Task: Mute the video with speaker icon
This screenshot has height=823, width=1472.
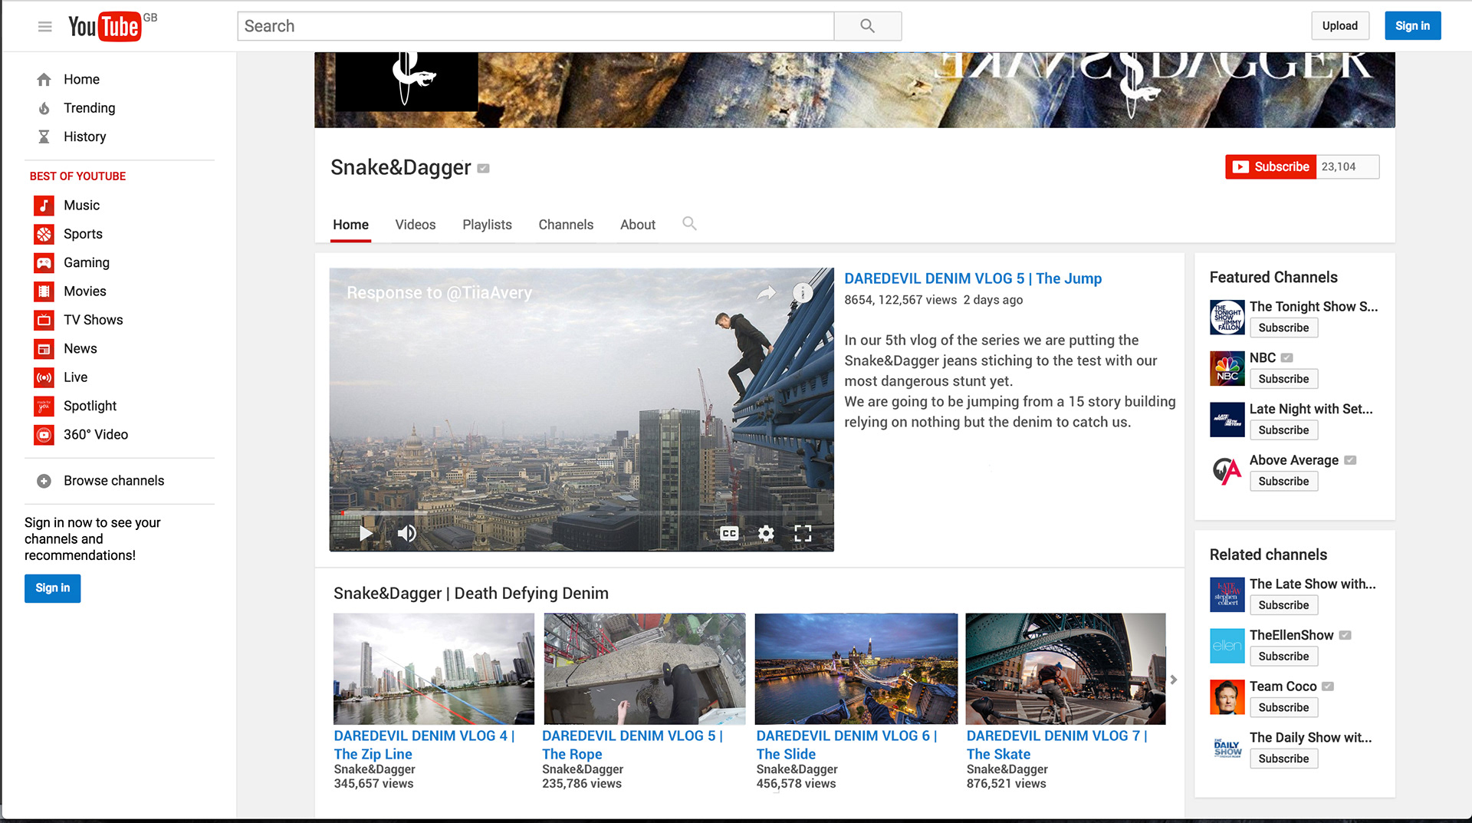Action: (x=407, y=533)
